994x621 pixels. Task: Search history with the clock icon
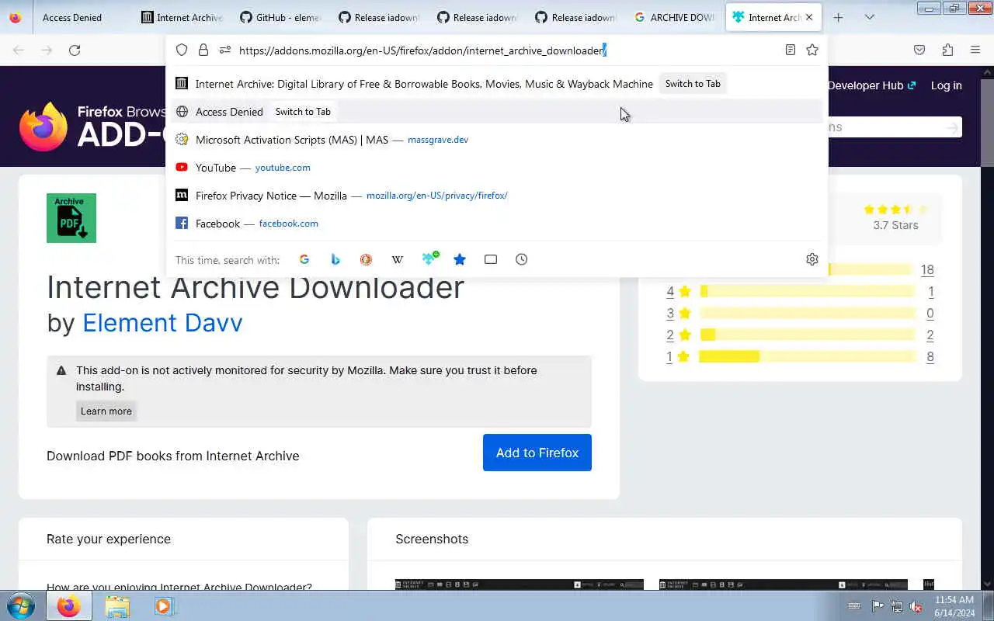pyautogui.click(x=522, y=259)
